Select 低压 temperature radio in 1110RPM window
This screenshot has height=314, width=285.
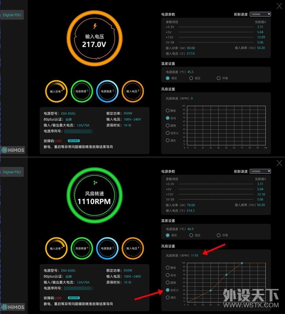pos(191,235)
